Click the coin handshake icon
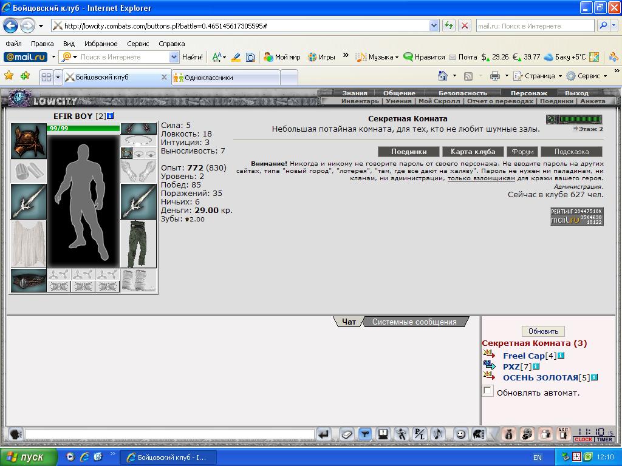Viewport: 622px width, 466px height. coord(527,434)
